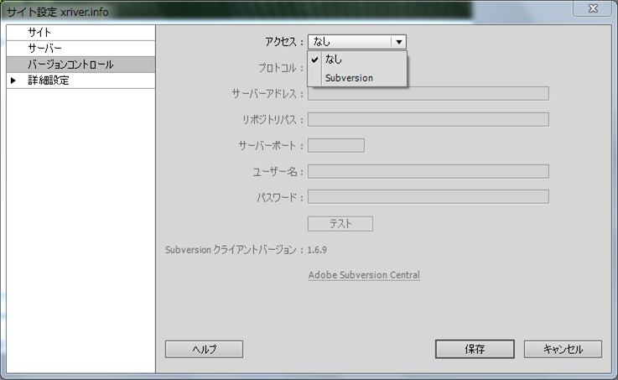Choose Subversion from the access list
The width and height of the screenshot is (618, 380).
(x=349, y=78)
